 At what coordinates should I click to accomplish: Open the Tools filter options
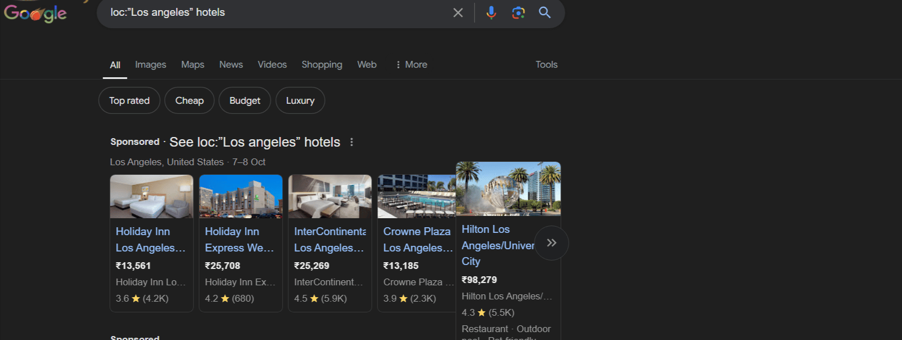[x=546, y=65]
